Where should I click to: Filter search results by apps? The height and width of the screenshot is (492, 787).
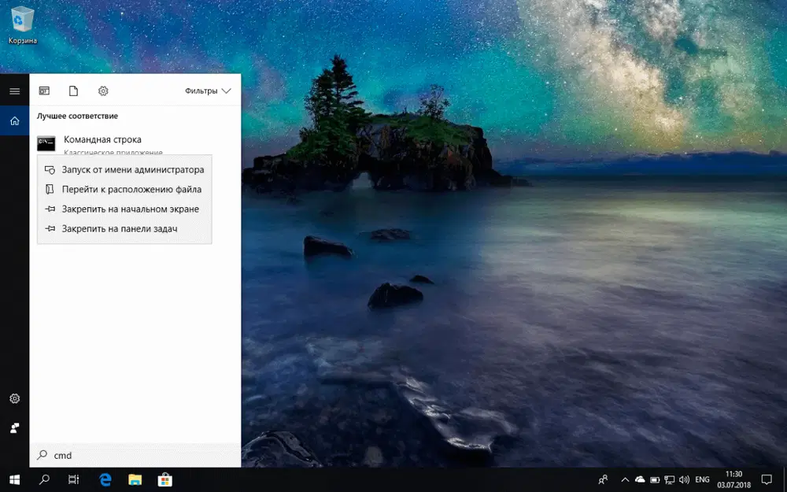pyautogui.click(x=44, y=91)
